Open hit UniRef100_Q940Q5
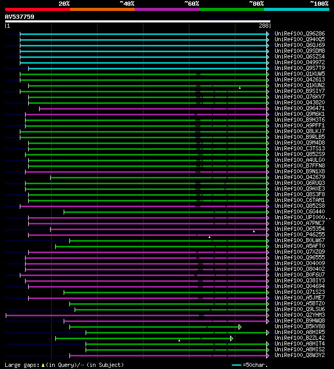The width and height of the screenshot is (334, 369). (300, 39)
